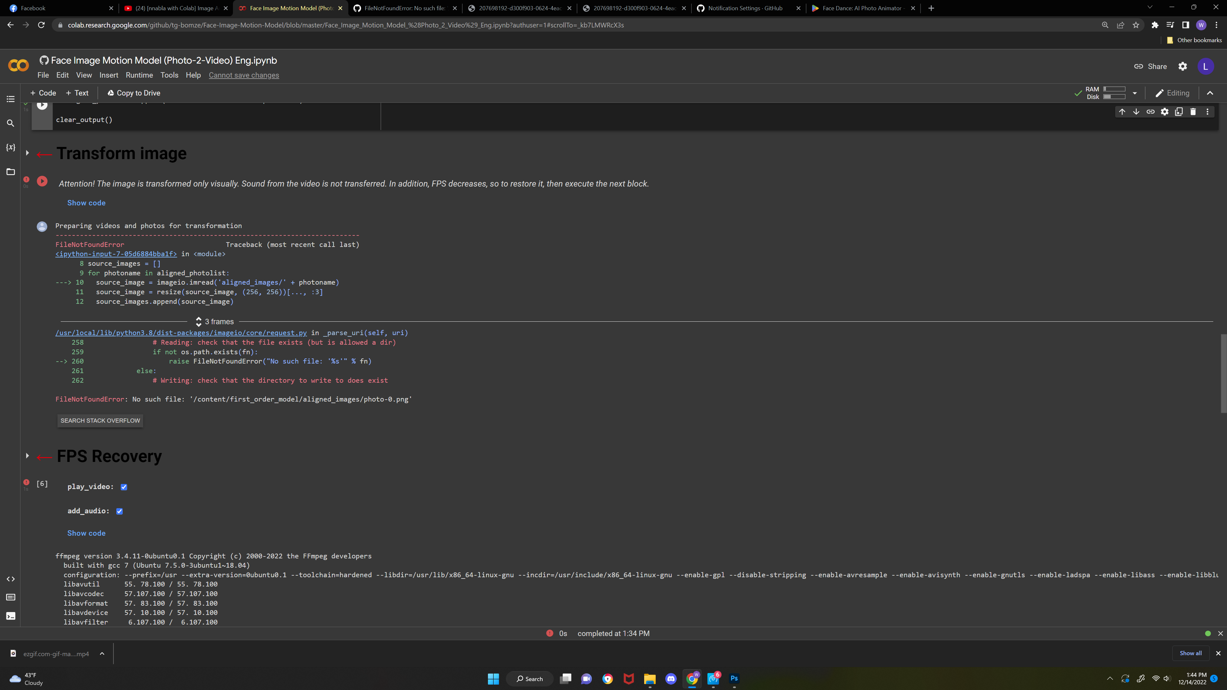Open the file browser sidebar
Image resolution: width=1227 pixels, height=690 pixels.
[x=11, y=172]
